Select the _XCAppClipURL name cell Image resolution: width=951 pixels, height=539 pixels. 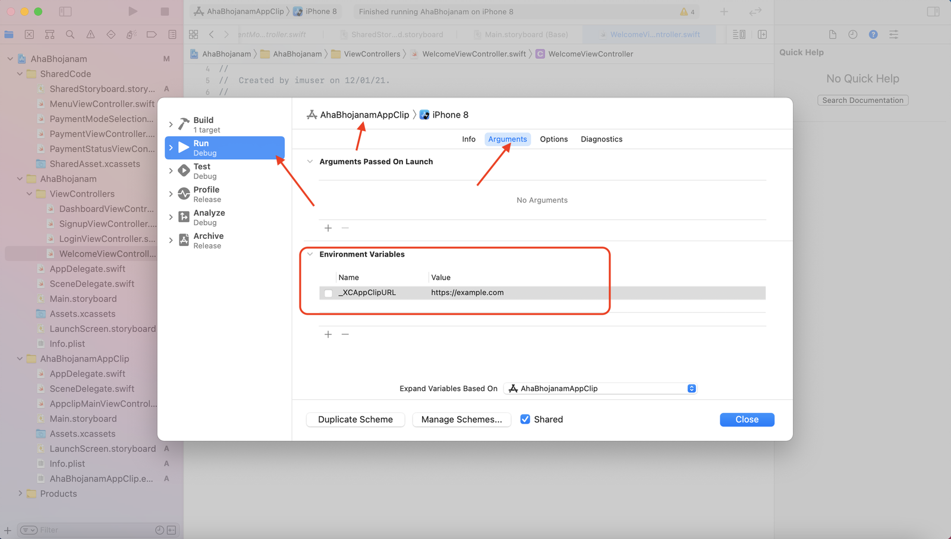367,293
